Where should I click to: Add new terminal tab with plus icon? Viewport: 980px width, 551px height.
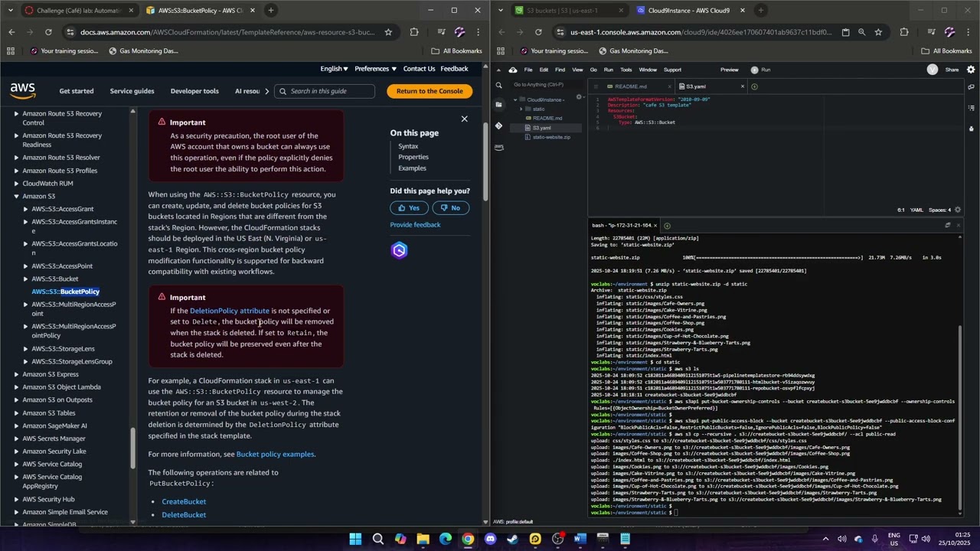[x=667, y=226]
